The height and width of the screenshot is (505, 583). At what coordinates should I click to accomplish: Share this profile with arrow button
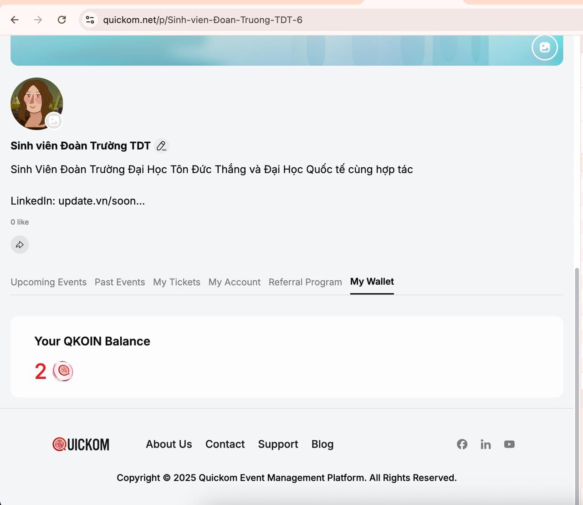point(20,245)
